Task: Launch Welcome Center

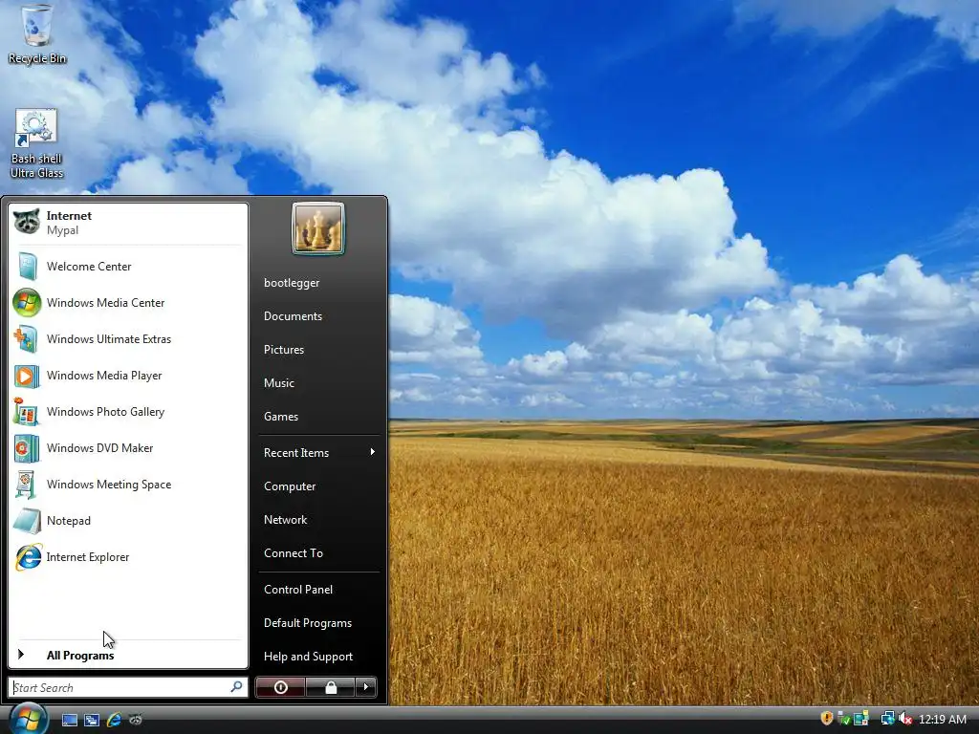Action: point(128,267)
